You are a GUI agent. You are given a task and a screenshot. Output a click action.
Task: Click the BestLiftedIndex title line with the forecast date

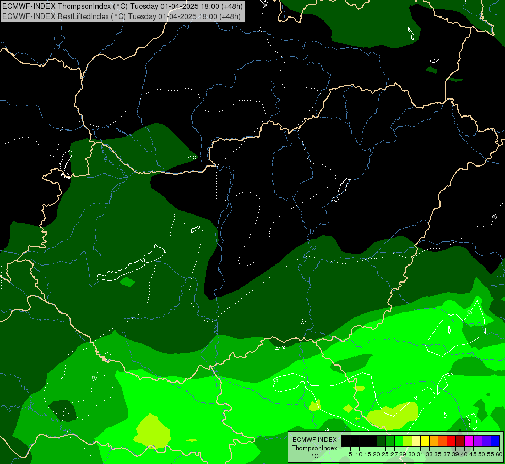coord(121,16)
